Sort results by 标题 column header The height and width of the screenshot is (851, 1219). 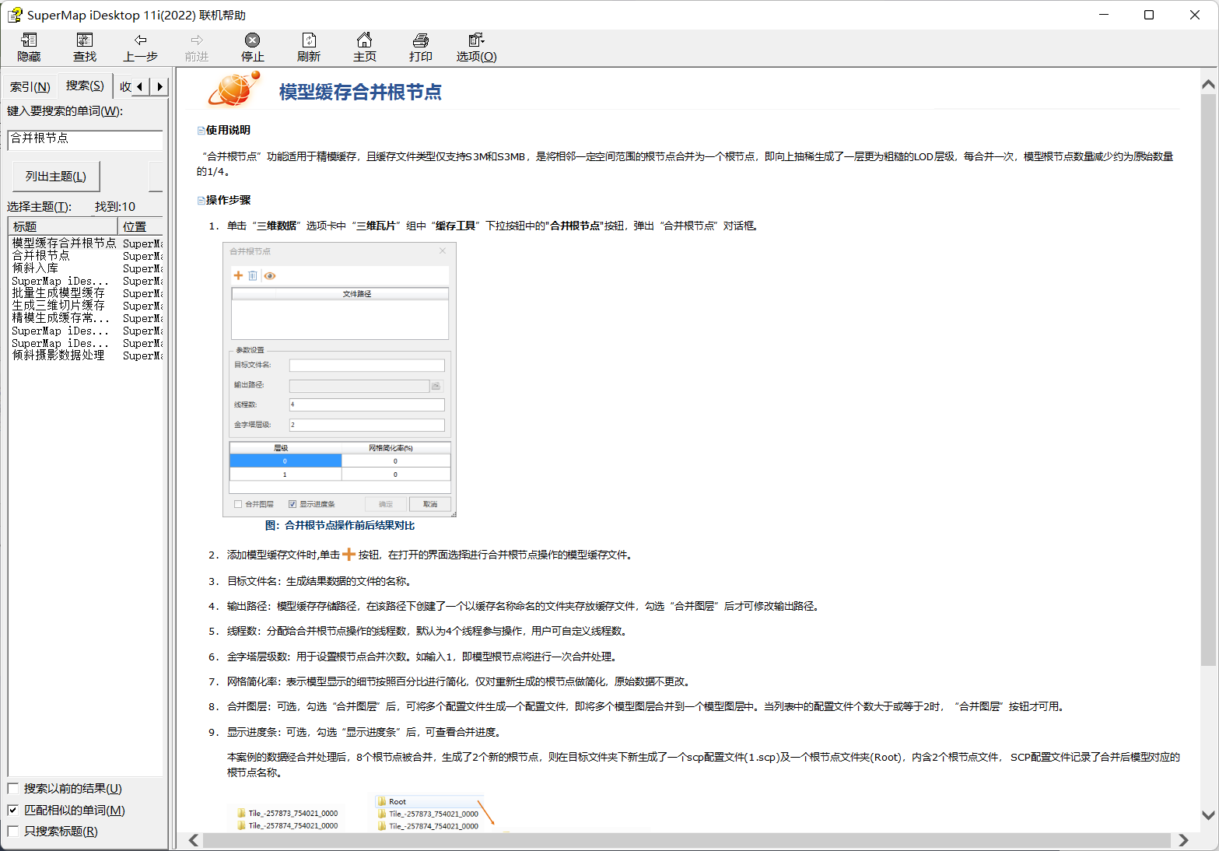63,226
